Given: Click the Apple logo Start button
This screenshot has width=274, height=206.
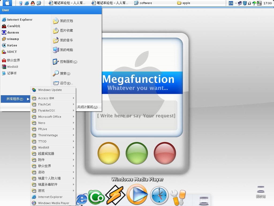Looking at the screenshot, I should click(x=7, y=3).
